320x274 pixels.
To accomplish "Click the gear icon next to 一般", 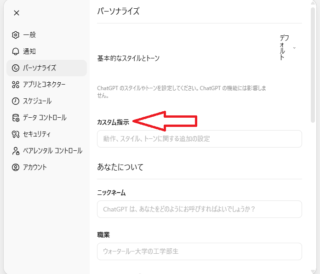I will pyautogui.click(x=16, y=35).
